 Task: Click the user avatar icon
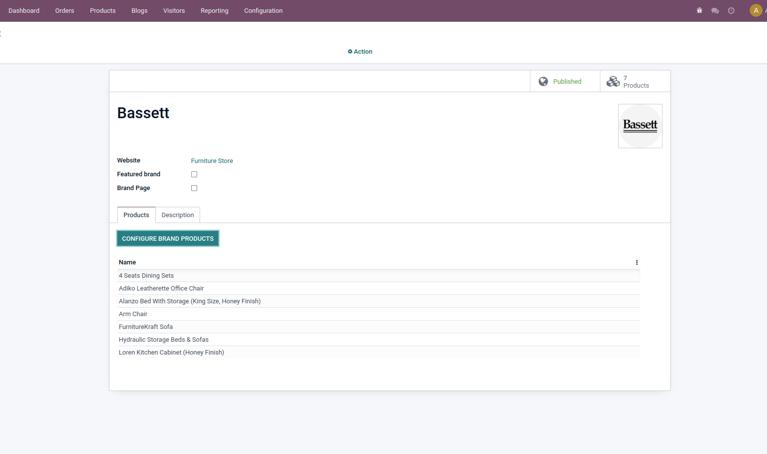coord(756,10)
